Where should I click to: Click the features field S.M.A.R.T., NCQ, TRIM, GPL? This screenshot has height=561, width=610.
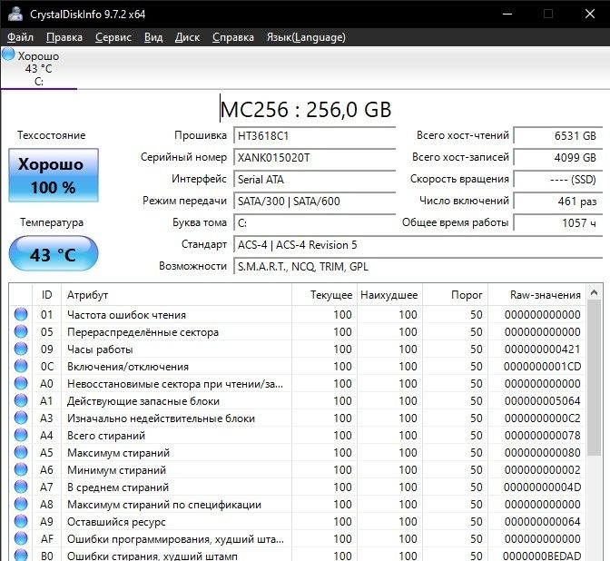(418, 267)
